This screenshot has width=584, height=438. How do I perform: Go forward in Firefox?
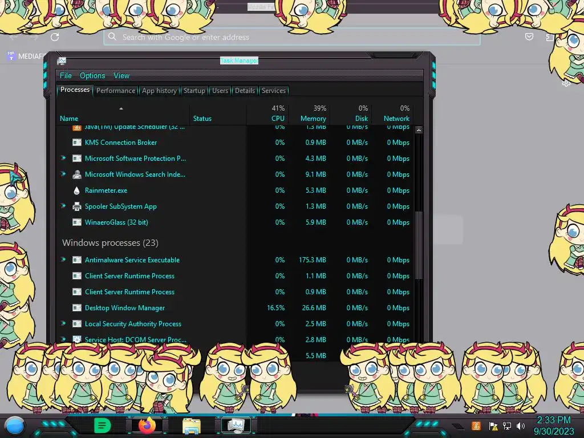pyautogui.click(x=34, y=37)
